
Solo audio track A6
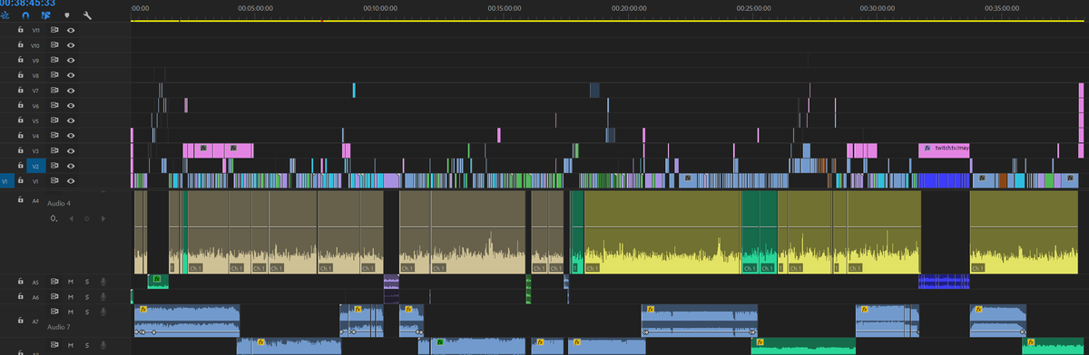(x=87, y=296)
